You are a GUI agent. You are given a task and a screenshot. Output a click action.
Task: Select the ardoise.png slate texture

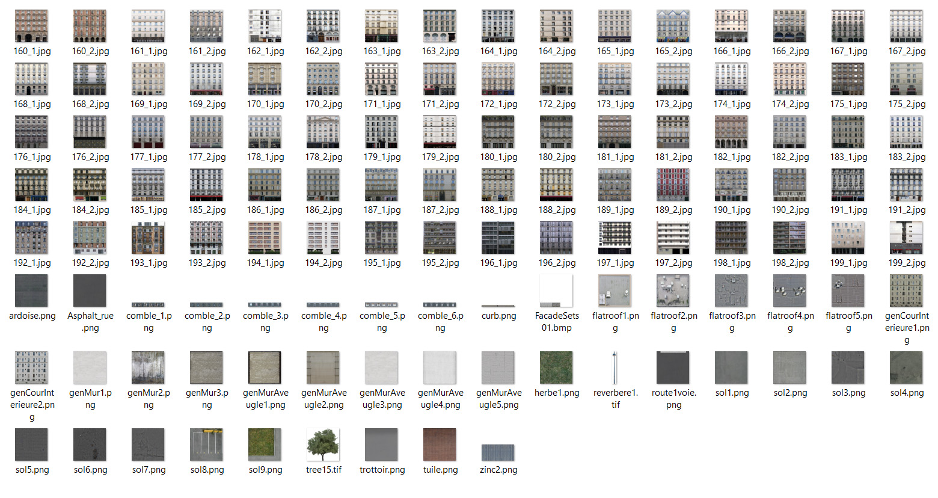31,290
